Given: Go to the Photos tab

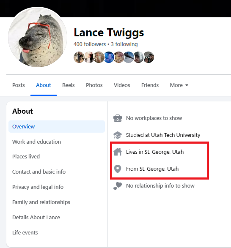Looking at the screenshot, I should pyautogui.click(x=94, y=85).
